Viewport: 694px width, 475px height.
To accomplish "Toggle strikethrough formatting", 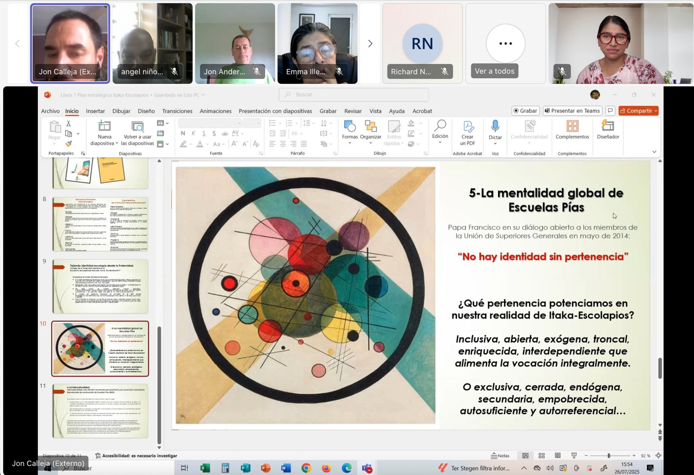I will click(225, 133).
